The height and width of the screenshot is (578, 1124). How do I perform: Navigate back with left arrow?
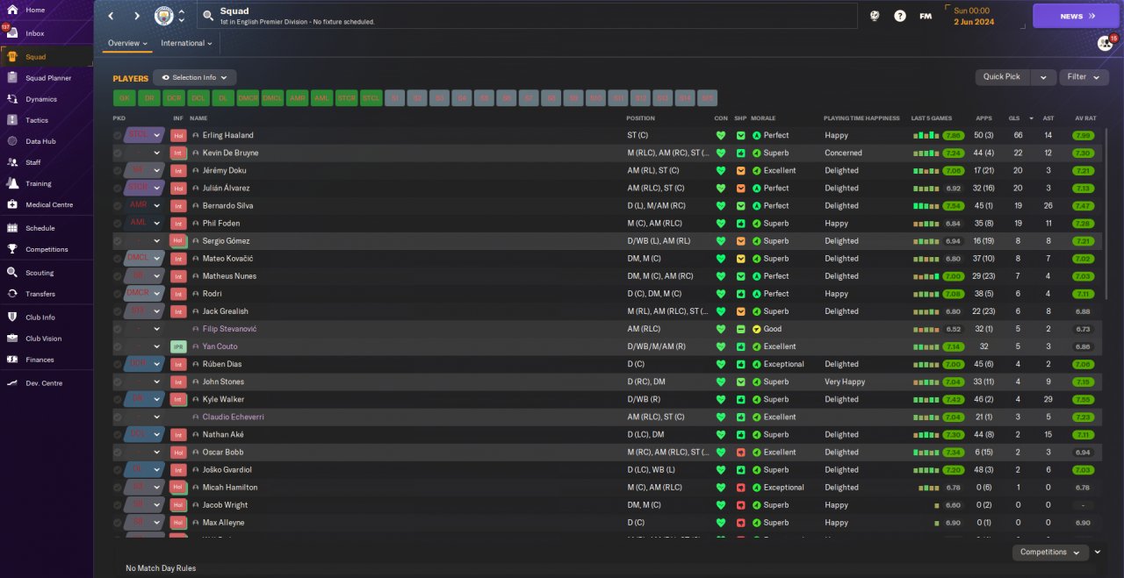111,16
